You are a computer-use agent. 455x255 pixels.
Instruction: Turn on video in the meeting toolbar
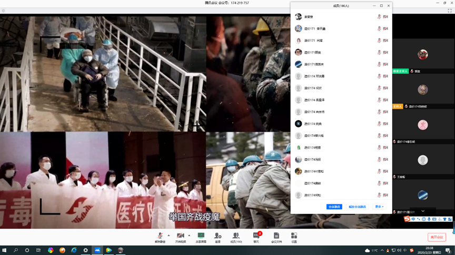(180, 237)
